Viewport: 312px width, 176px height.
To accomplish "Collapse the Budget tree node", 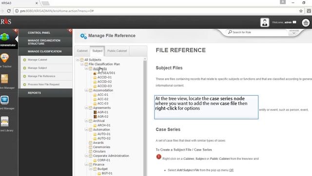I will click(91, 169).
